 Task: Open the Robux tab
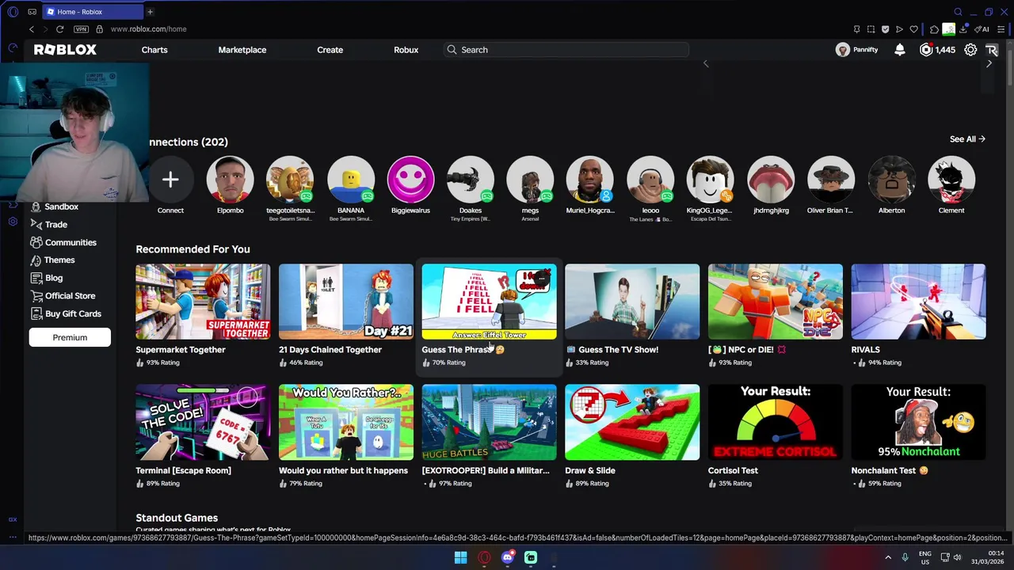coord(406,50)
